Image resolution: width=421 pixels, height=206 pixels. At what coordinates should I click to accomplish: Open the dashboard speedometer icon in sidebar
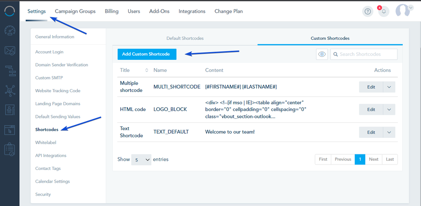(10, 31)
